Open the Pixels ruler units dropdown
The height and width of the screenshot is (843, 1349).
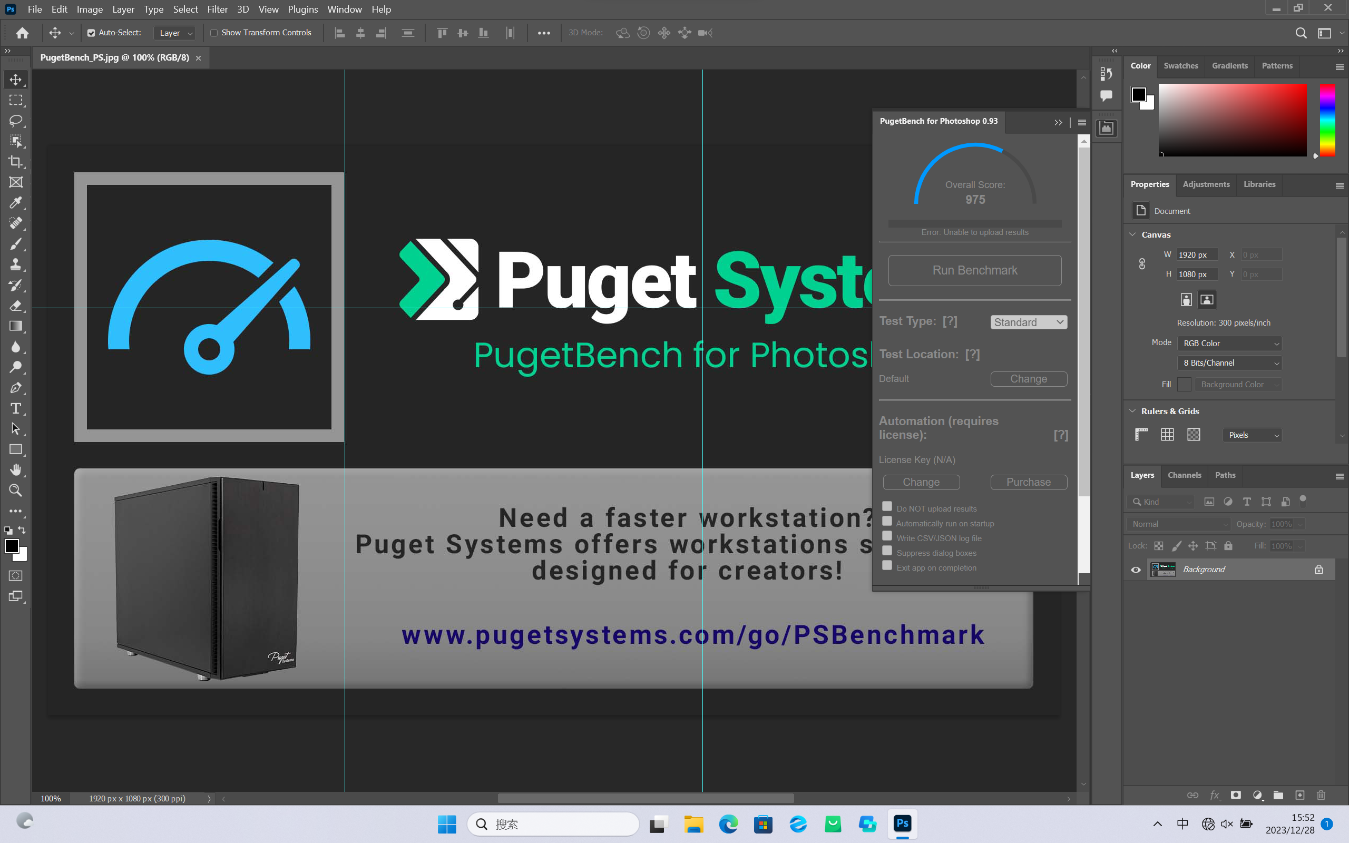(1253, 435)
